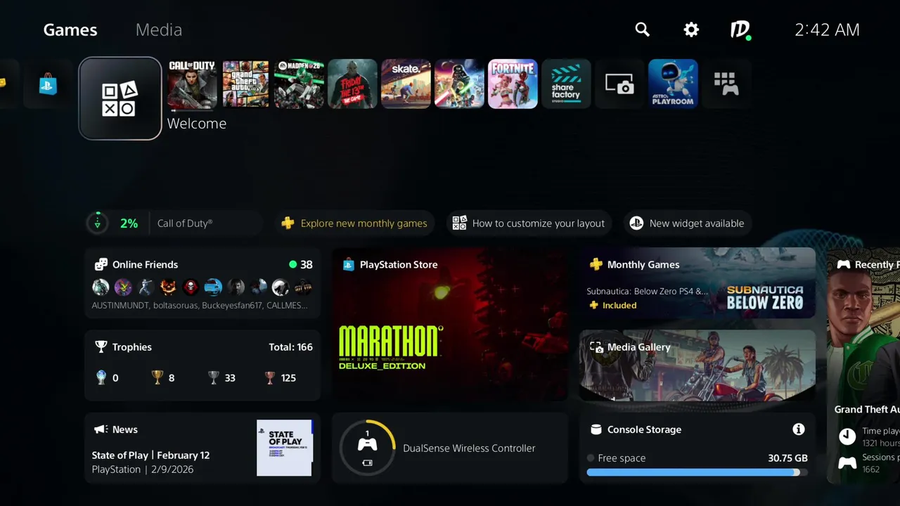Image resolution: width=900 pixels, height=506 pixels.
Task: Open the Madden 26 game tile
Action: coord(299,84)
